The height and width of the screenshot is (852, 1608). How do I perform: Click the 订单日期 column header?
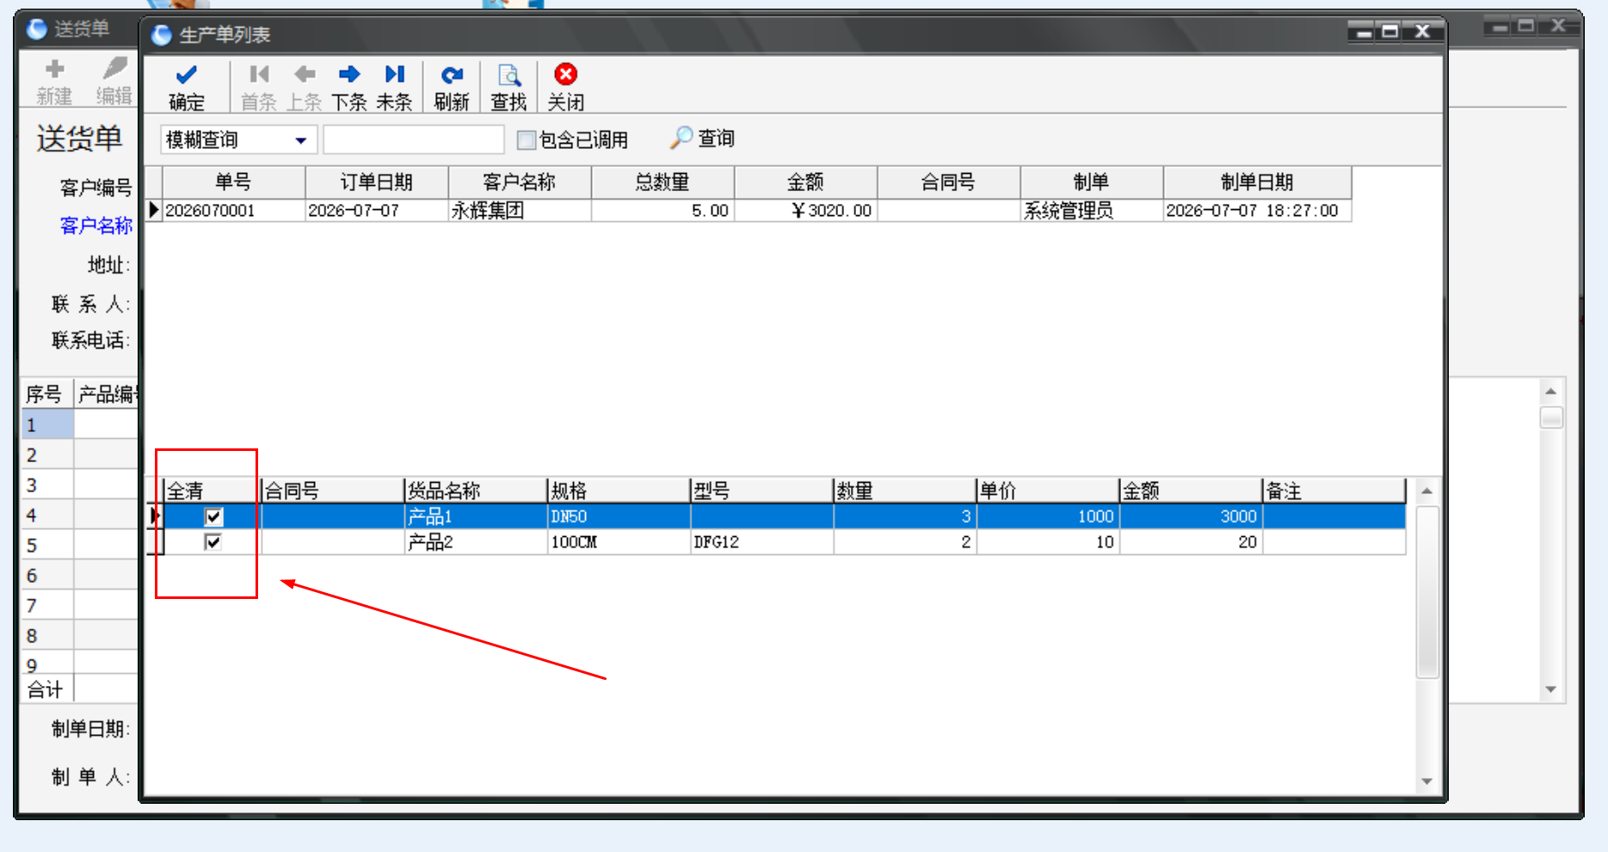377,182
